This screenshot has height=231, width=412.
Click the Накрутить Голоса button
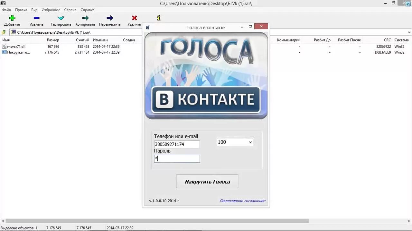point(207,181)
